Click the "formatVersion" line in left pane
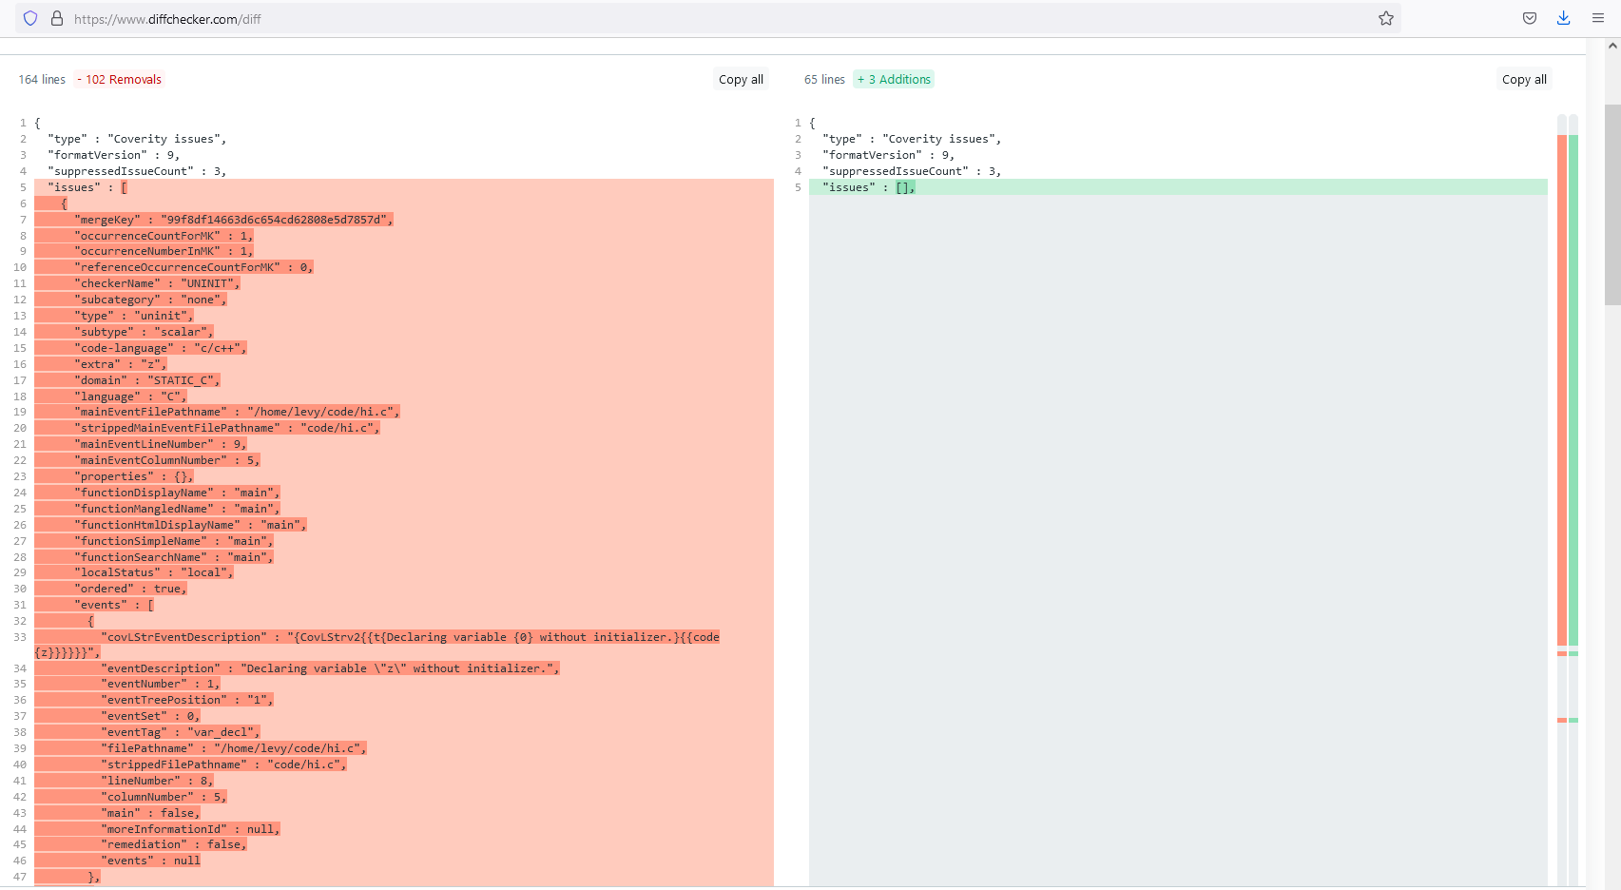Viewport: 1621px width, 890px height. (113, 155)
